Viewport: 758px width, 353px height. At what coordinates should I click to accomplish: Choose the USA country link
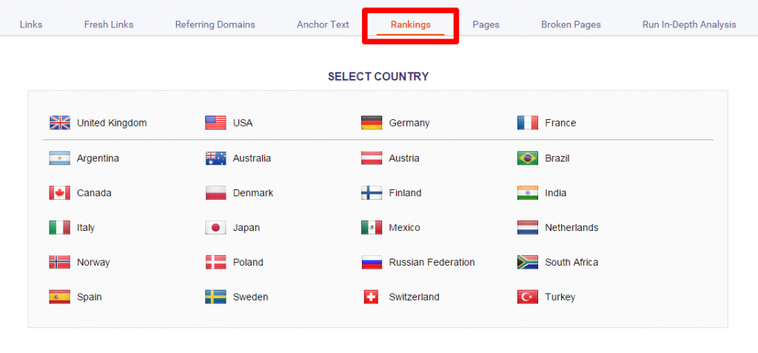point(243,123)
